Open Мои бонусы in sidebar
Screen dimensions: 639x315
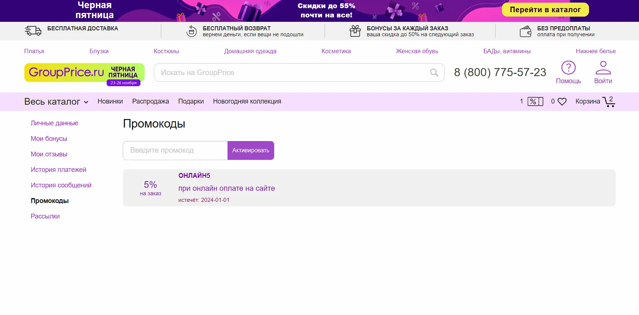(49, 139)
